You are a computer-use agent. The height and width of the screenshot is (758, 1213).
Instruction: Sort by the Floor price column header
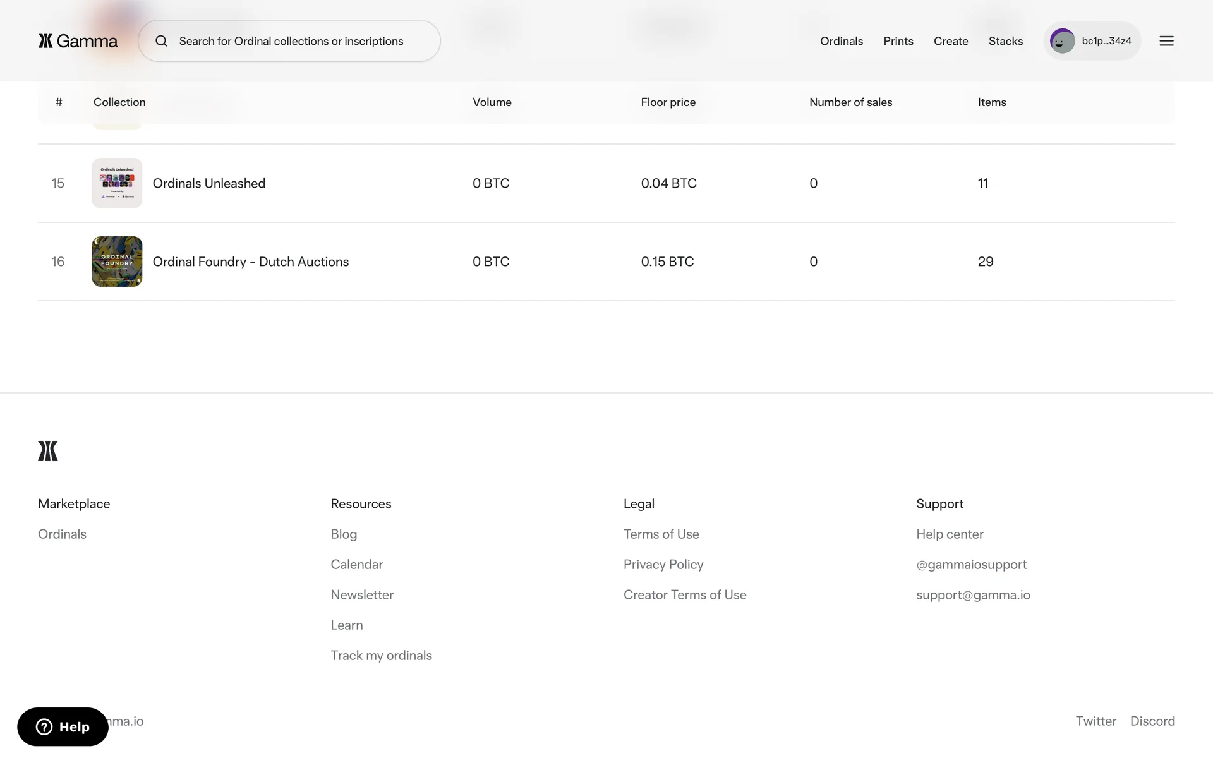tap(668, 102)
